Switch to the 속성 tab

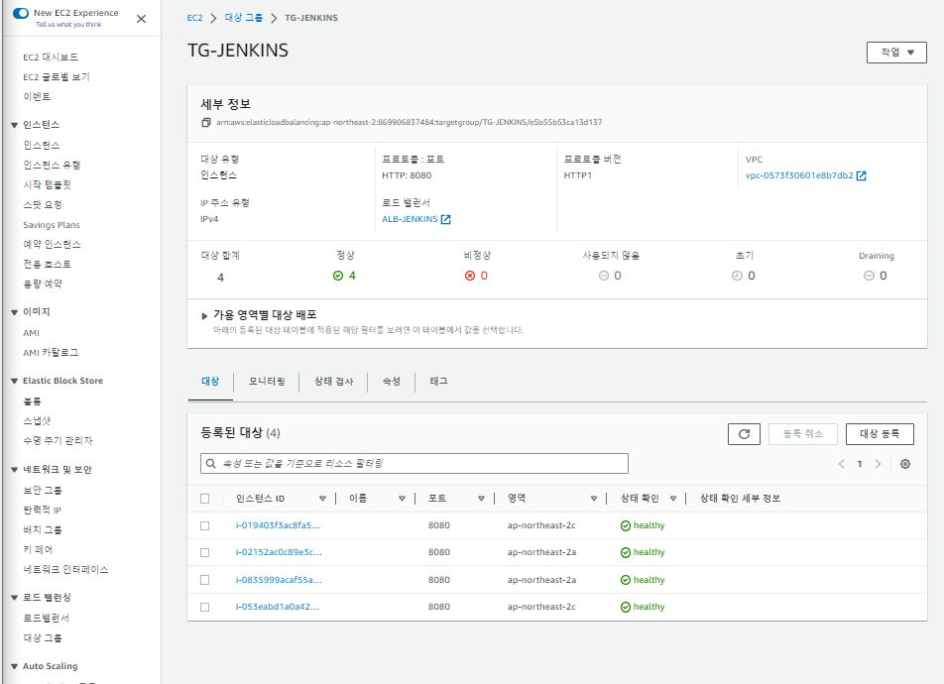(x=392, y=381)
